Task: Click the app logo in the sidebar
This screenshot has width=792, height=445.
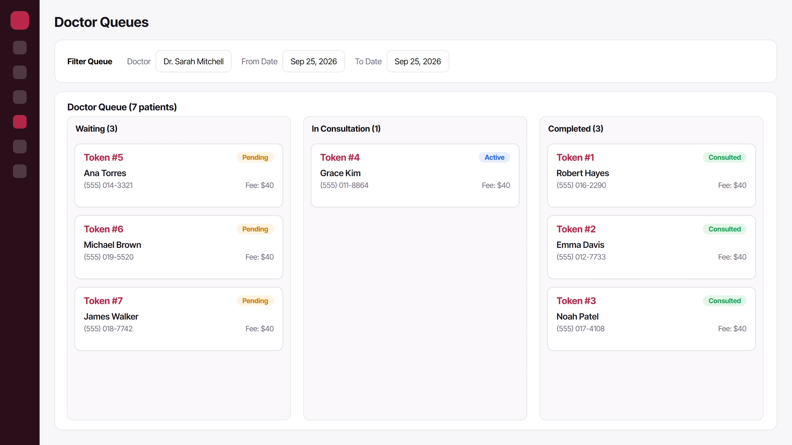Action: click(x=20, y=20)
